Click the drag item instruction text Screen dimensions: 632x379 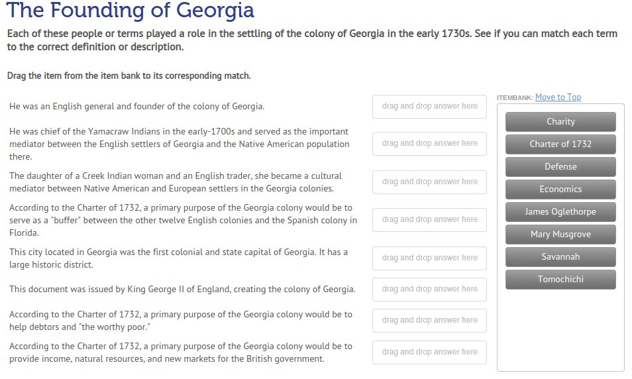129,76
